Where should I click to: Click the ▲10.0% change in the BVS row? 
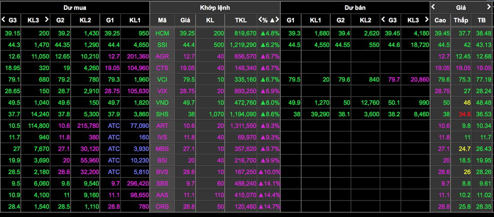point(269,172)
